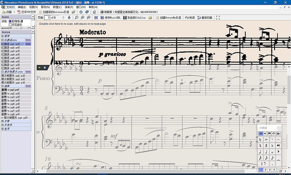Open the 帮助(H) menu

(93, 7)
